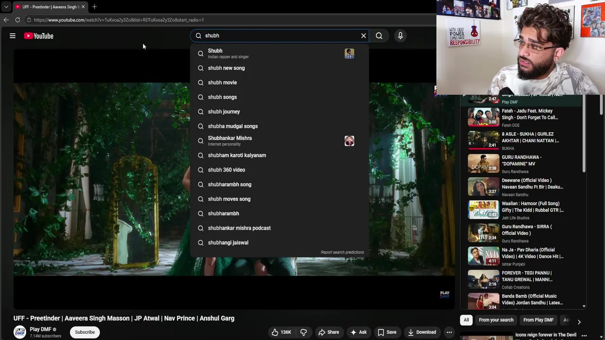
Task: Choose suggestion shubh new song
Action: [279, 68]
